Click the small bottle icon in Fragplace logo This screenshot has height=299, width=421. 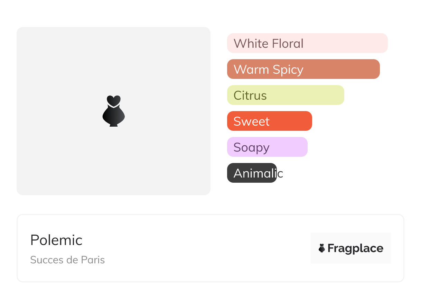coord(322,248)
